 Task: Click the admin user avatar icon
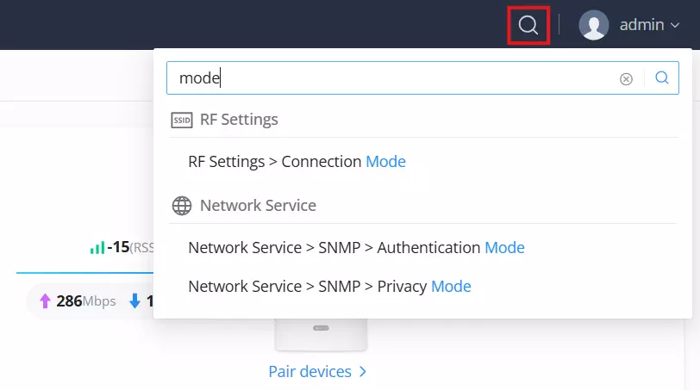(x=593, y=25)
